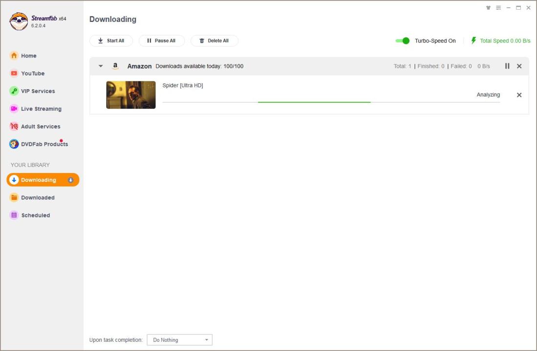Open the skin theme shirt icon
This screenshot has width=537, height=351.
488,8
